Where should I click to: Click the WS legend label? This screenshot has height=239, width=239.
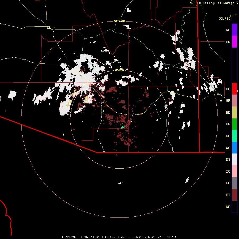coord(228,148)
